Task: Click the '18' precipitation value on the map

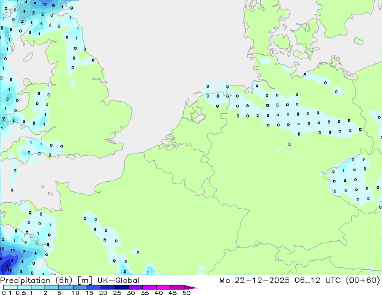Action: click(11, 261)
